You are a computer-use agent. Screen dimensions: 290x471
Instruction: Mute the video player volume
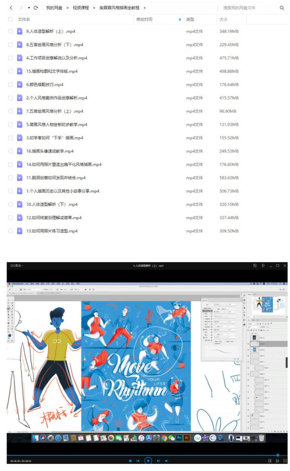point(166,461)
